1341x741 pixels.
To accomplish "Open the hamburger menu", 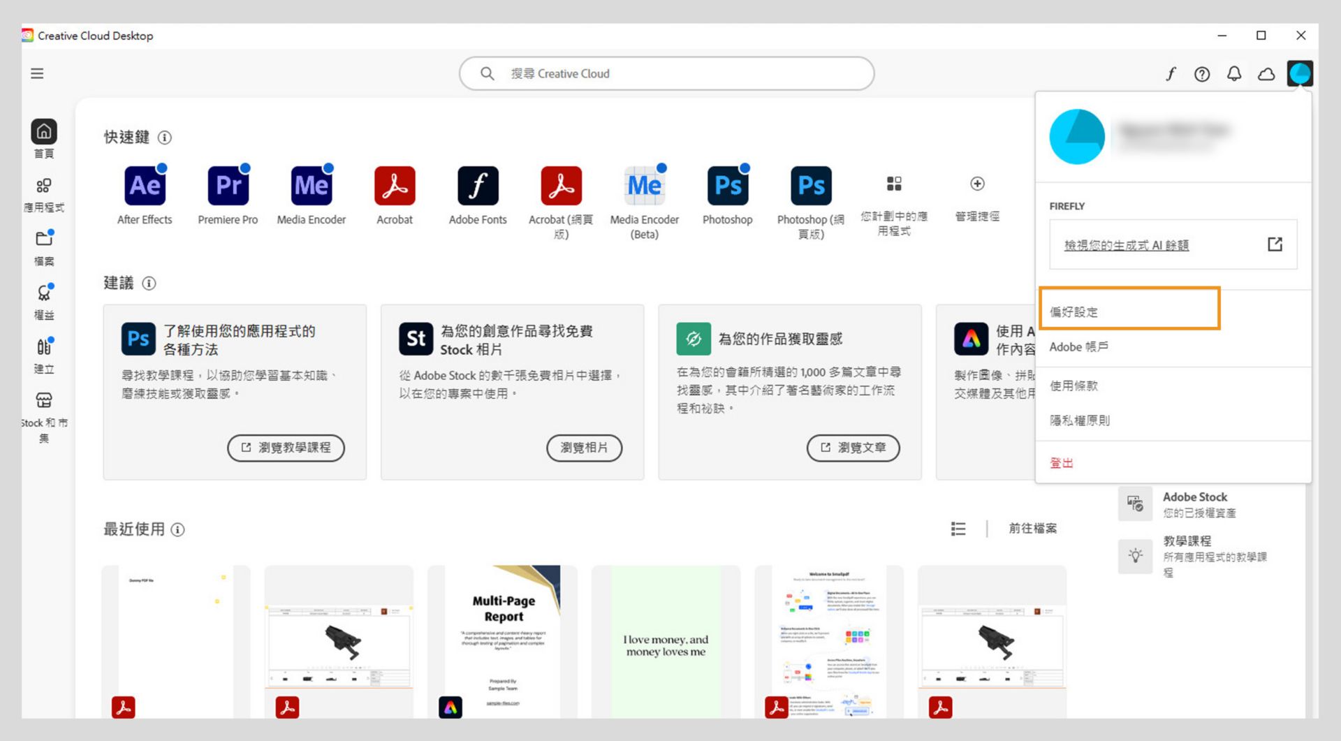I will point(37,73).
